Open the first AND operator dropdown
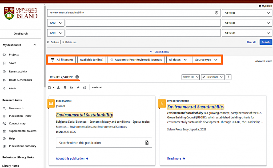This screenshot has height=168, width=273. [56, 23]
